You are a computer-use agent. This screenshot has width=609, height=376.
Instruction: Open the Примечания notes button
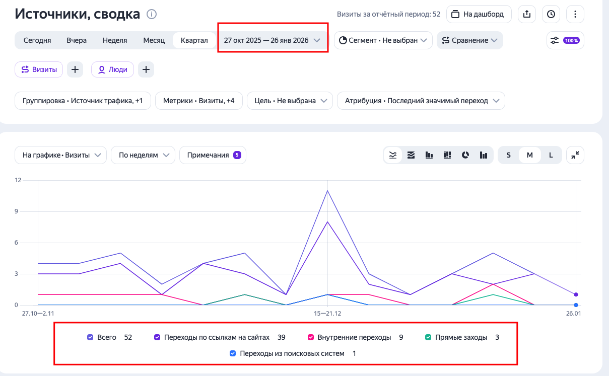pyautogui.click(x=213, y=155)
